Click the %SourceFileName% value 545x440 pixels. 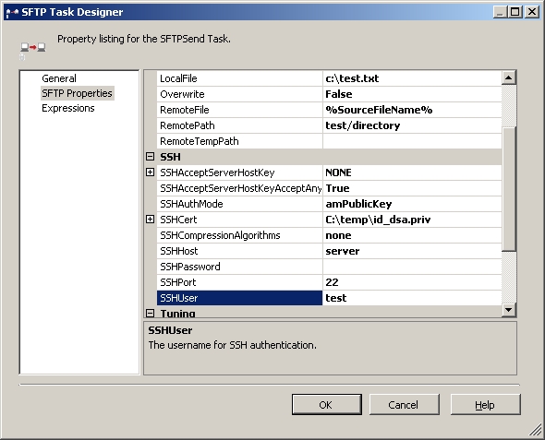[412, 110]
